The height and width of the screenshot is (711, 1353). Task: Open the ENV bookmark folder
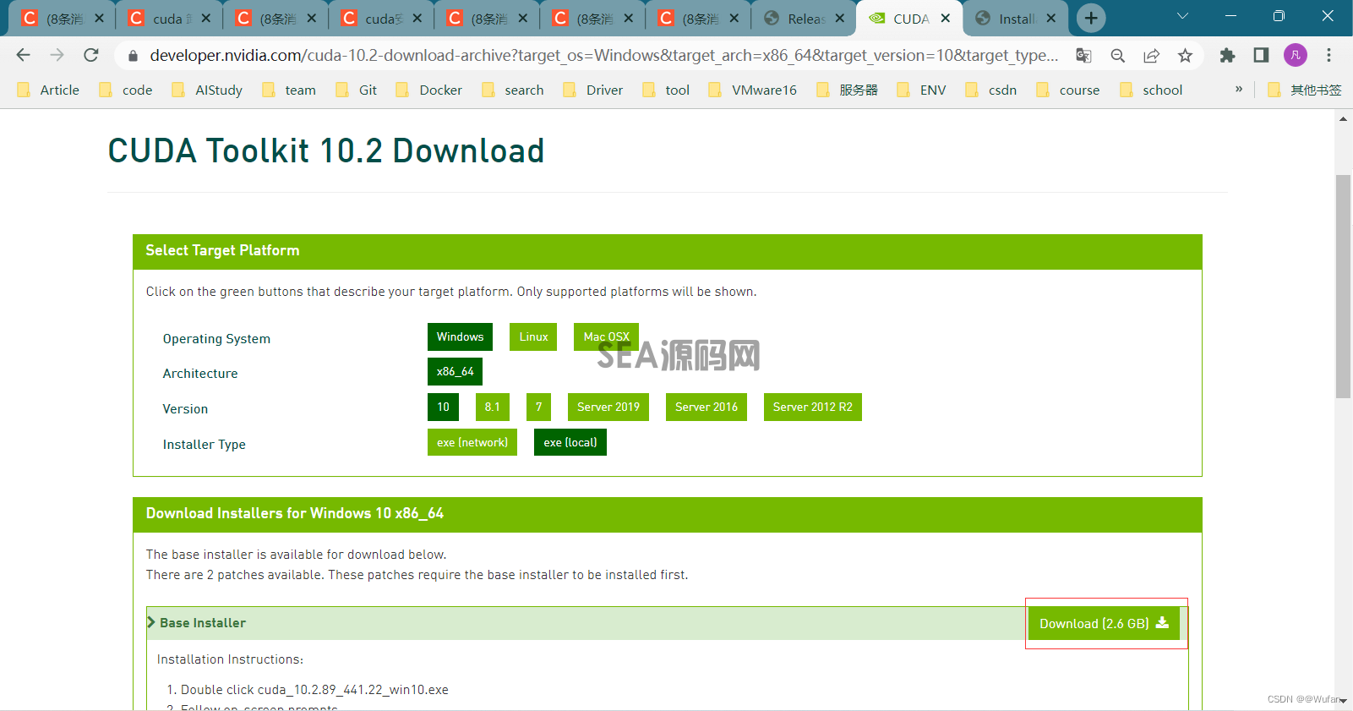point(921,90)
